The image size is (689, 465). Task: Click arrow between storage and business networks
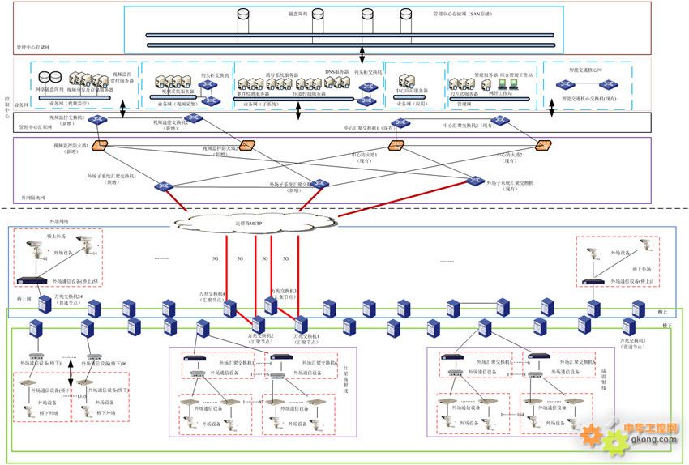coord(362,55)
